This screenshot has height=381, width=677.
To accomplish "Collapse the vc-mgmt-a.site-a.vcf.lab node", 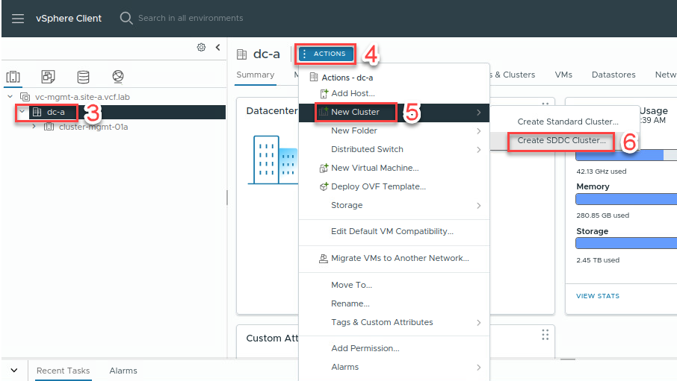I will click(x=10, y=96).
